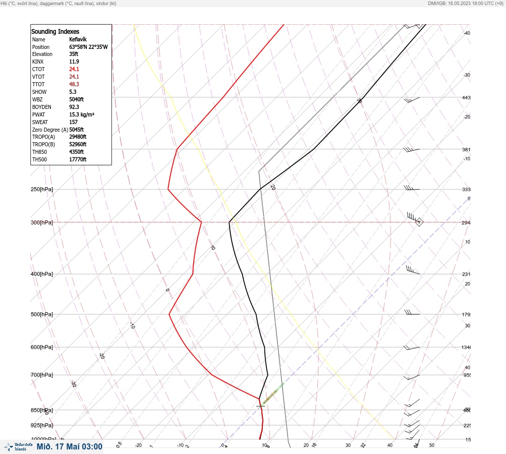Viewport: 506px width, 454px height.
Task: Click the '300[hPa]' pressure label
Action: [42, 222]
